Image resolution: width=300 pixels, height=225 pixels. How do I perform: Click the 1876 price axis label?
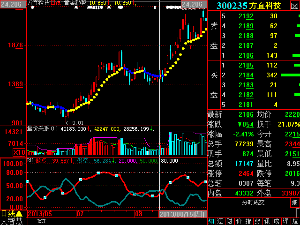[15, 45]
